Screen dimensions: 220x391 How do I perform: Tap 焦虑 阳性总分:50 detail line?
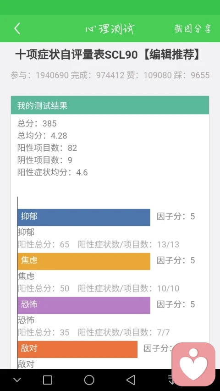click(44, 288)
